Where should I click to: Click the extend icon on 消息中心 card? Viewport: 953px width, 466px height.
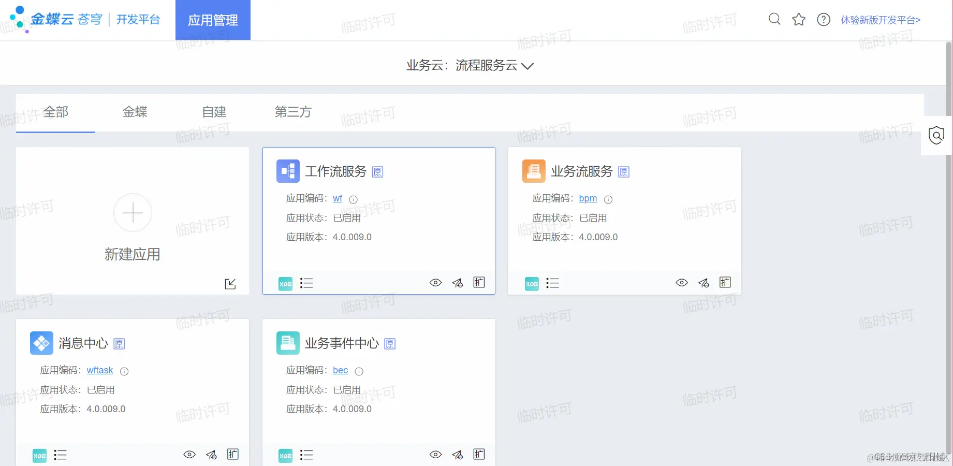click(x=233, y=454)
